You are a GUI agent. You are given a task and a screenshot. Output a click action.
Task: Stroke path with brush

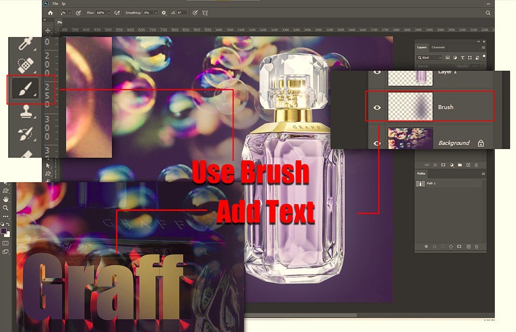click(x=435, y=246)
